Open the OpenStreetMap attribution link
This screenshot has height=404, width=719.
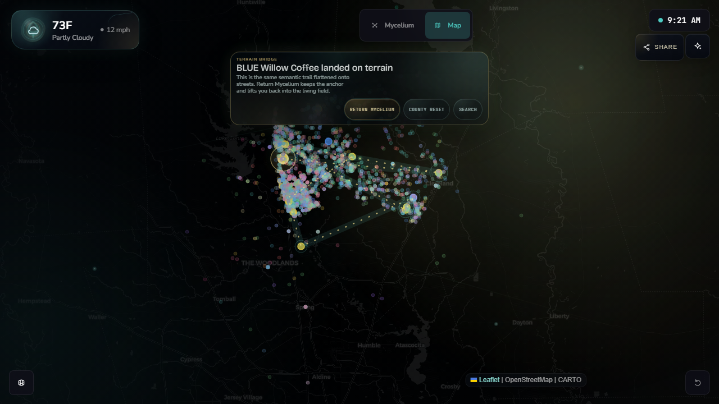click(x=529, y=380)
